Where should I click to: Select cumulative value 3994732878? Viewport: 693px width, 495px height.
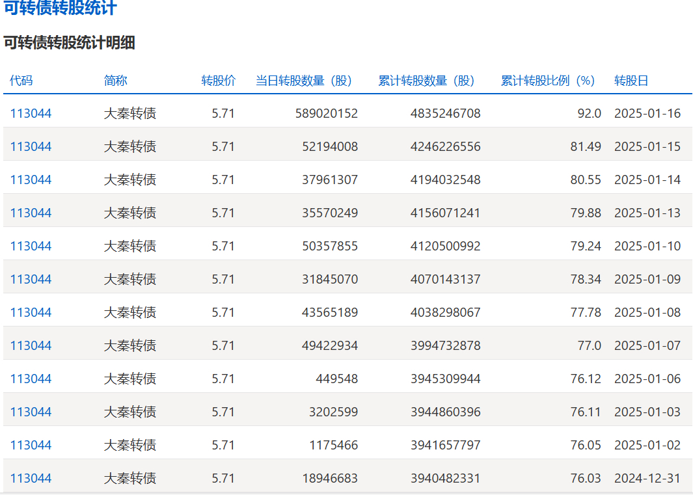pyautogui.click(x=446, y=345)
